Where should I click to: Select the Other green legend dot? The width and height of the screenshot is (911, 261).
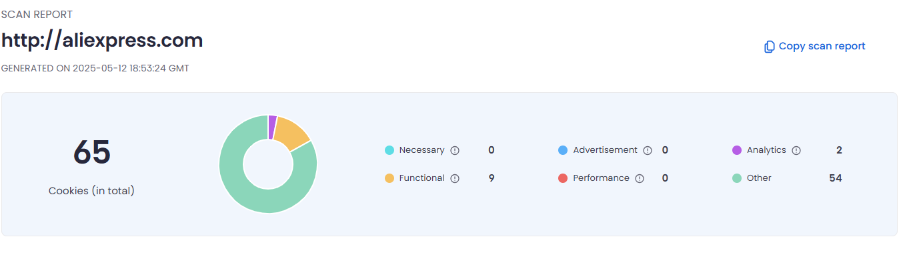[x=737, y=179]
